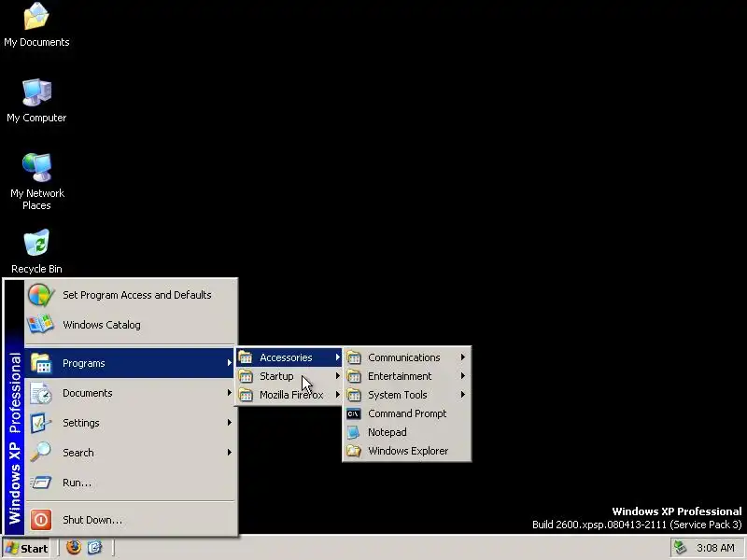Expand the Entertainment submenu arrow
Screen dimensions: 747x560
(462, 376)
